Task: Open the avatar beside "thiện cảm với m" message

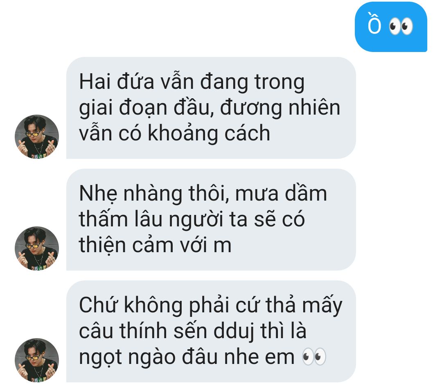Action: tap(37, 248)
